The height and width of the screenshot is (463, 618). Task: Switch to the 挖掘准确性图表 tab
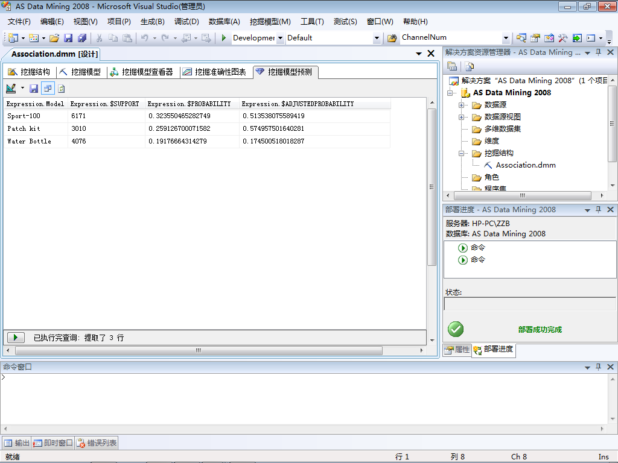click(214, 72)
